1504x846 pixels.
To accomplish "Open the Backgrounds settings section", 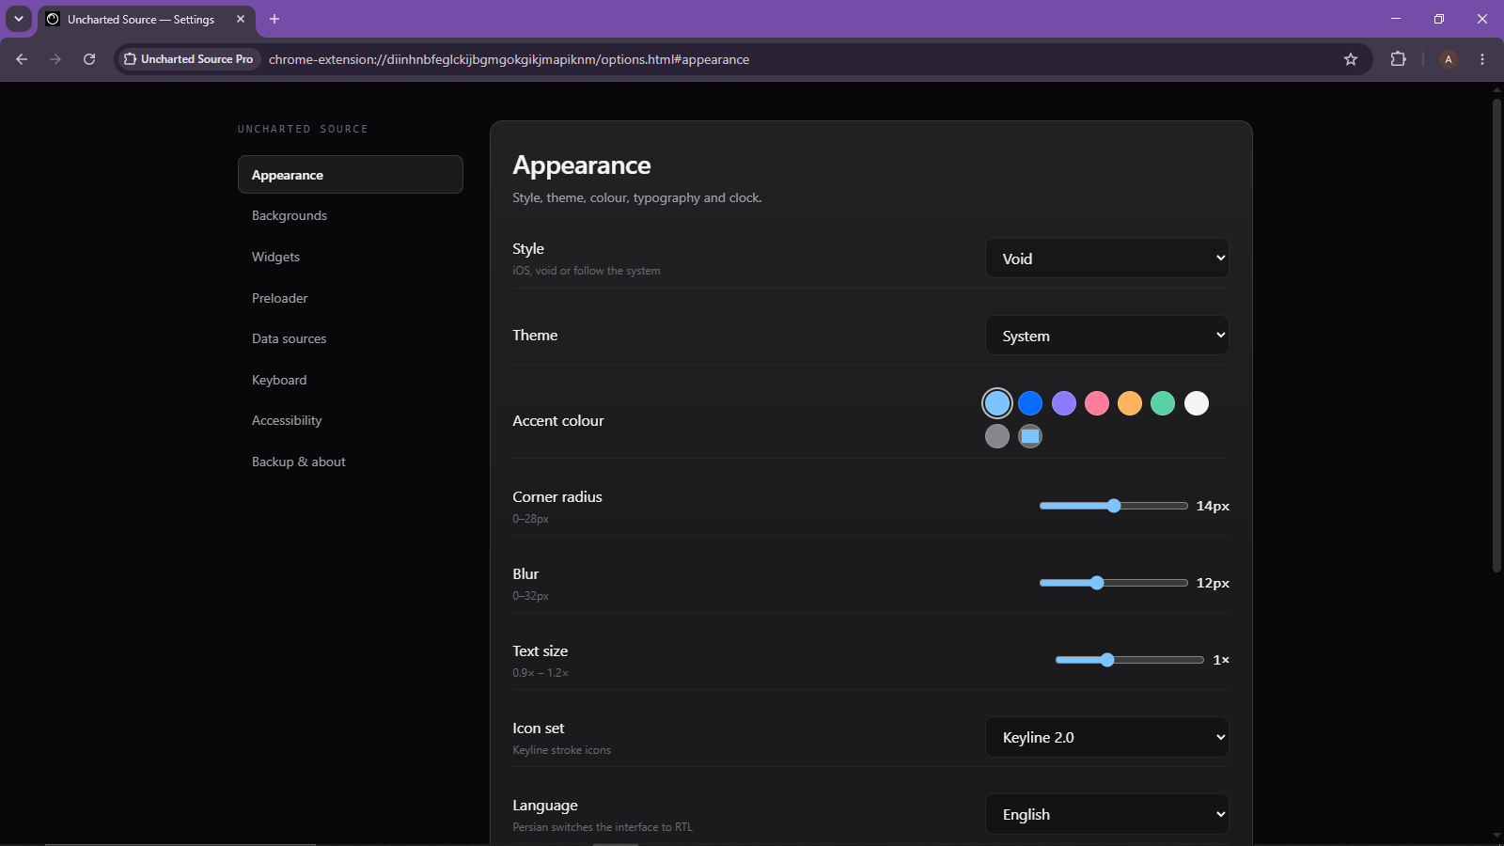I will pyautogui.click(x=351, y=215).
